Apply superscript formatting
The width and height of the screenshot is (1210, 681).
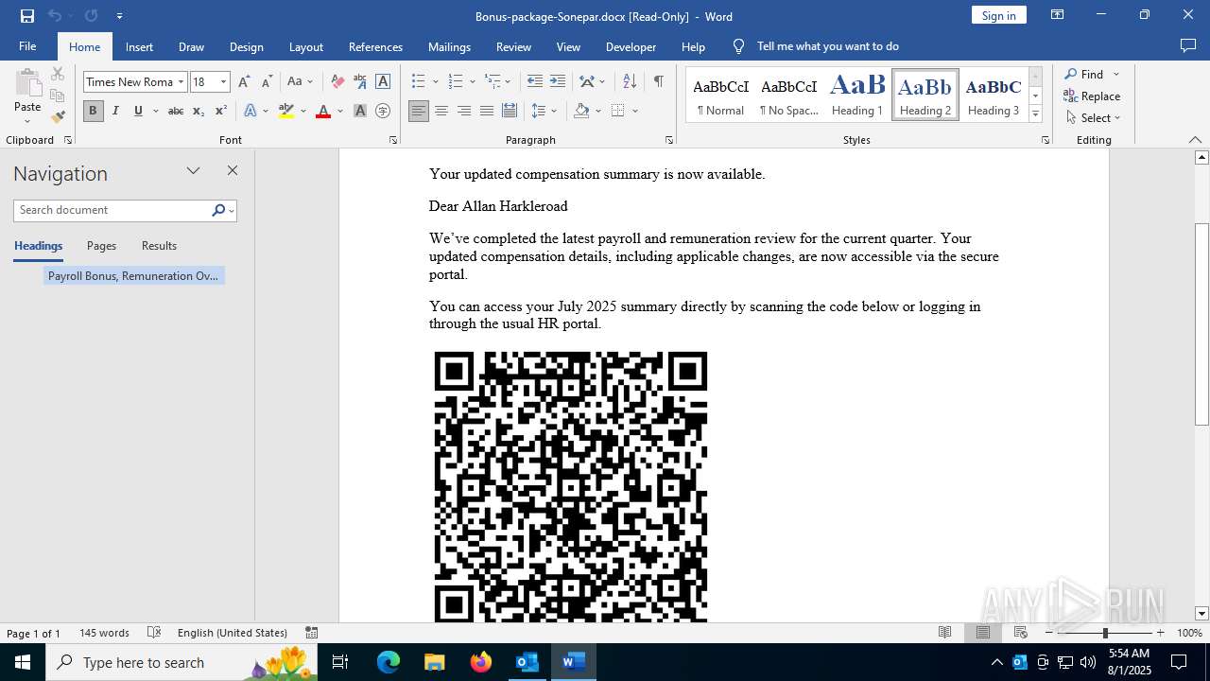click(221, 111)
